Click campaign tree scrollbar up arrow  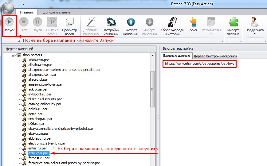tap(153, 56)
